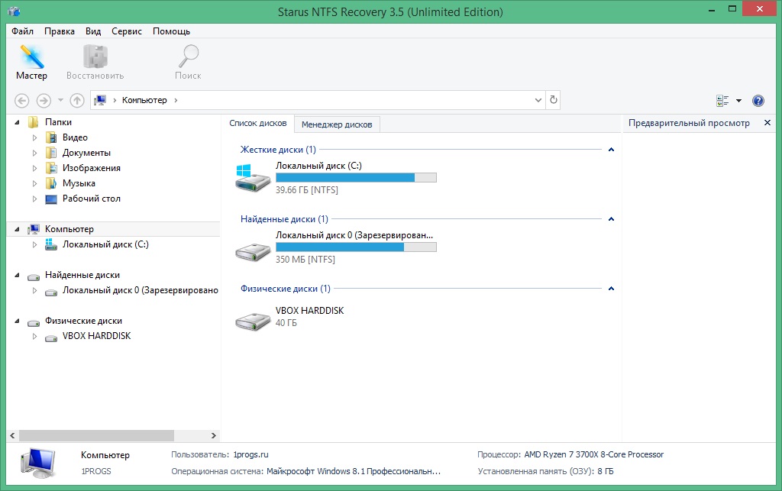This screenshot has height=491, width=782.
Task: Expand VBOX HARDDISK in tree
Action: [34, 337]
